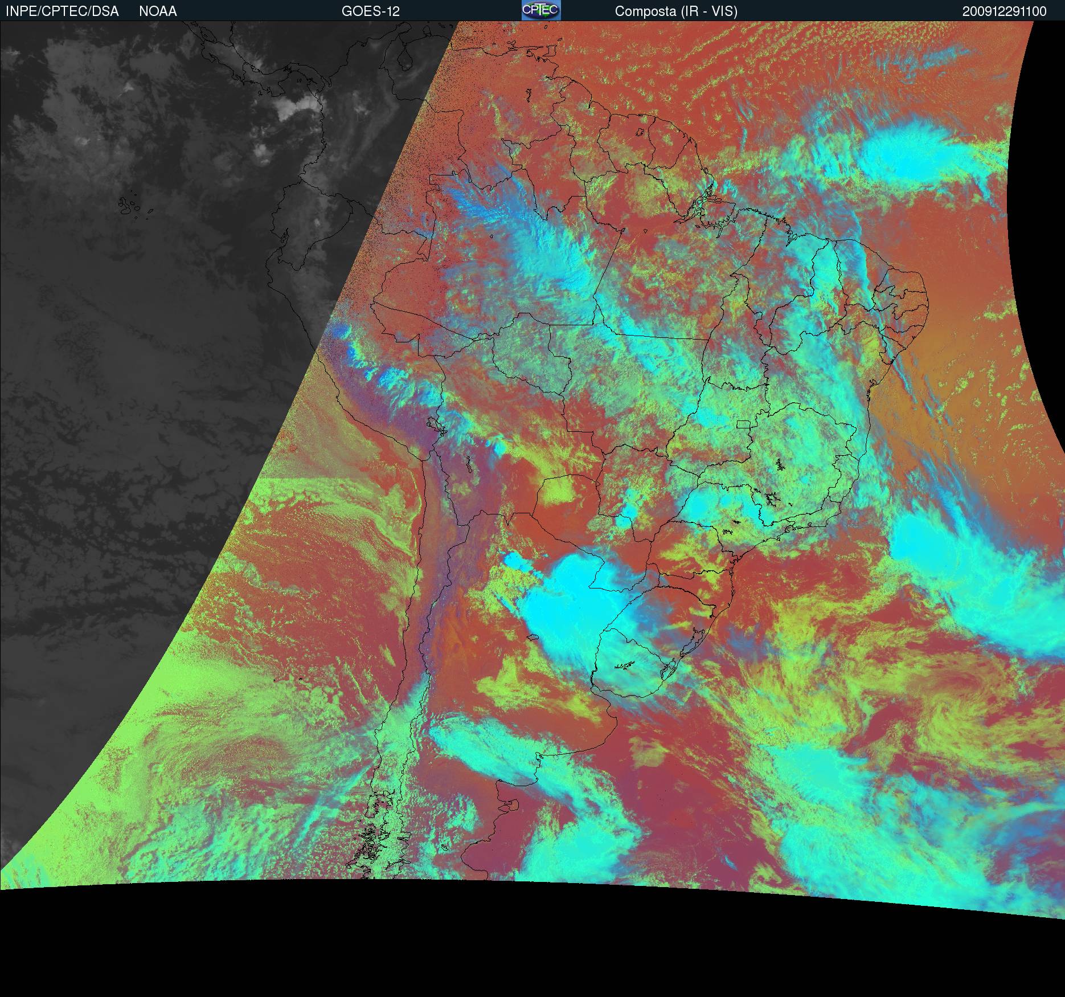Click the black no-data area at bottom
Image resolution: width=1065 pixels, height=997 pixels.
[x=513, y=940]
